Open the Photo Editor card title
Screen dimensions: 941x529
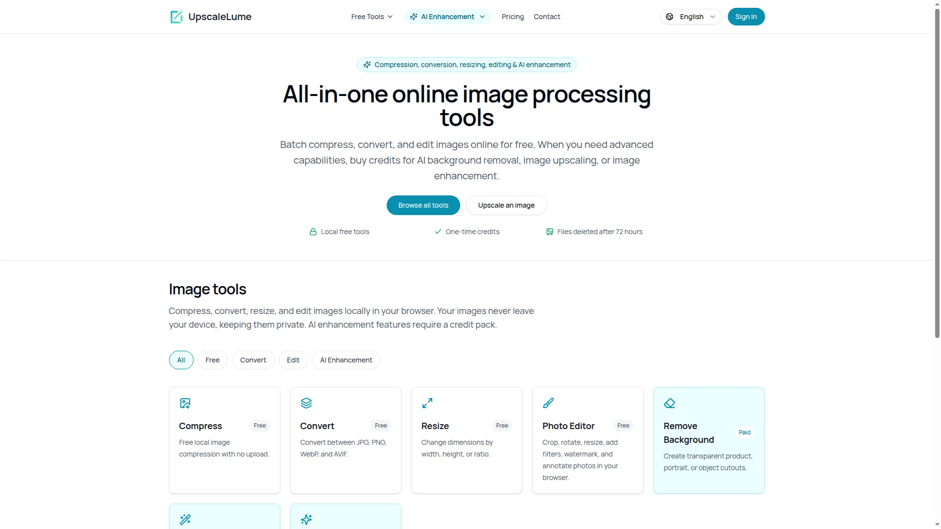pos(569,426)
